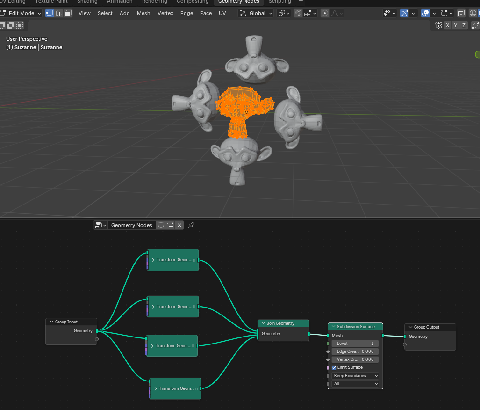
Task: Open the Mesh menu
Action: coord(143,13)
